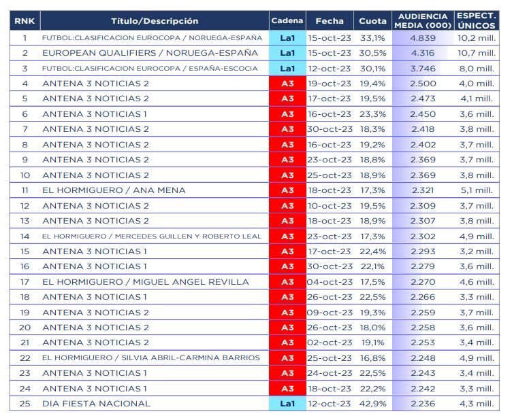Select El Hormiguero / Silvia Abril-Carmina Barrios title

click(150, 358)
